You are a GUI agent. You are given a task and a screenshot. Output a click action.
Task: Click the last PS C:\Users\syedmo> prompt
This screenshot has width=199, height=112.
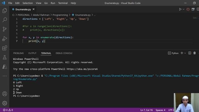tap(26, 96)
